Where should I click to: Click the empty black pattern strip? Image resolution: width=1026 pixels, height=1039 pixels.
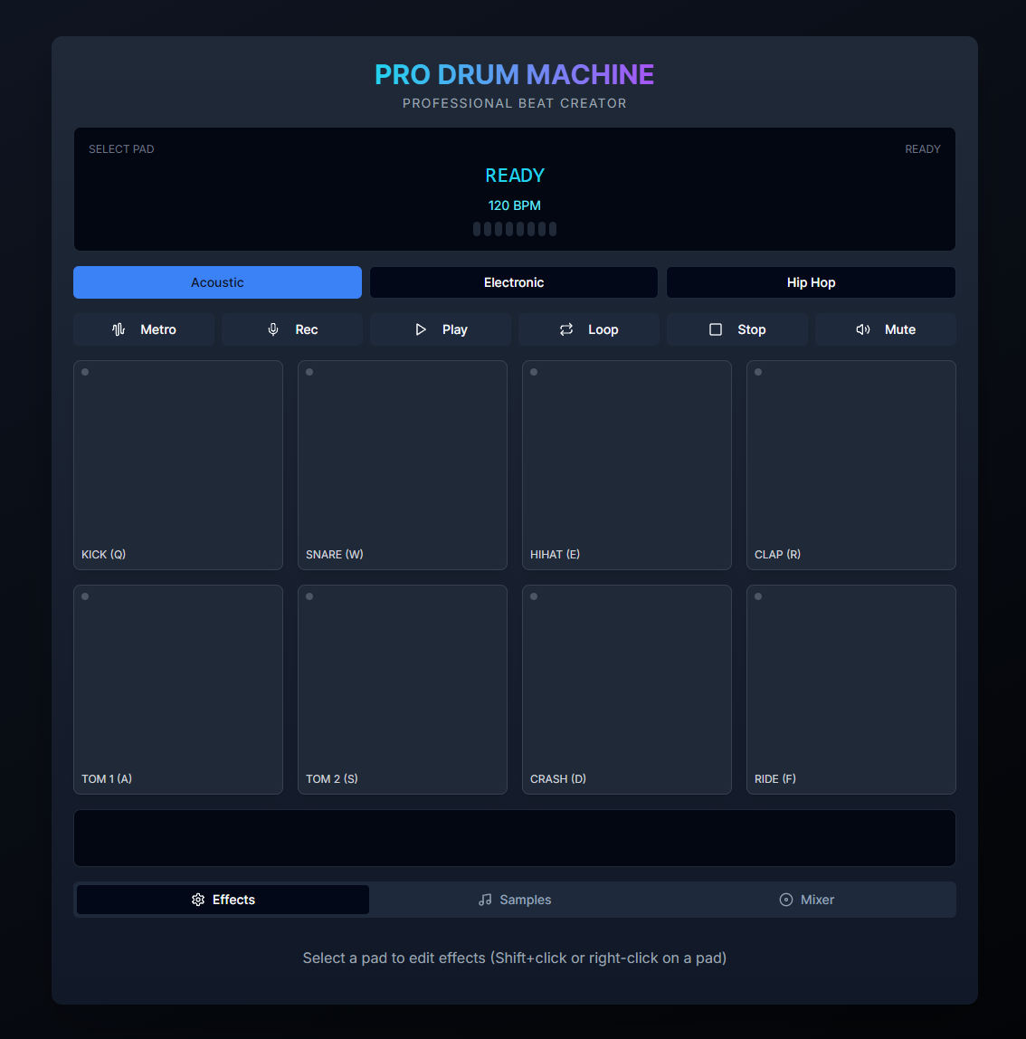click(x=515, y=837)
